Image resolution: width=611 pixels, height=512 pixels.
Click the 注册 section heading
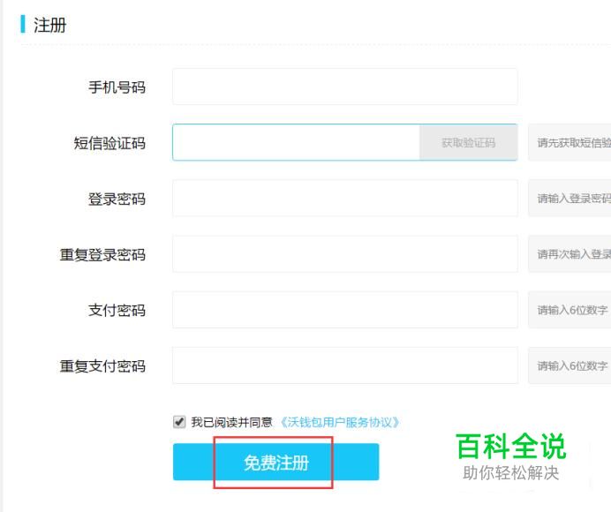(x=50, y=26)
